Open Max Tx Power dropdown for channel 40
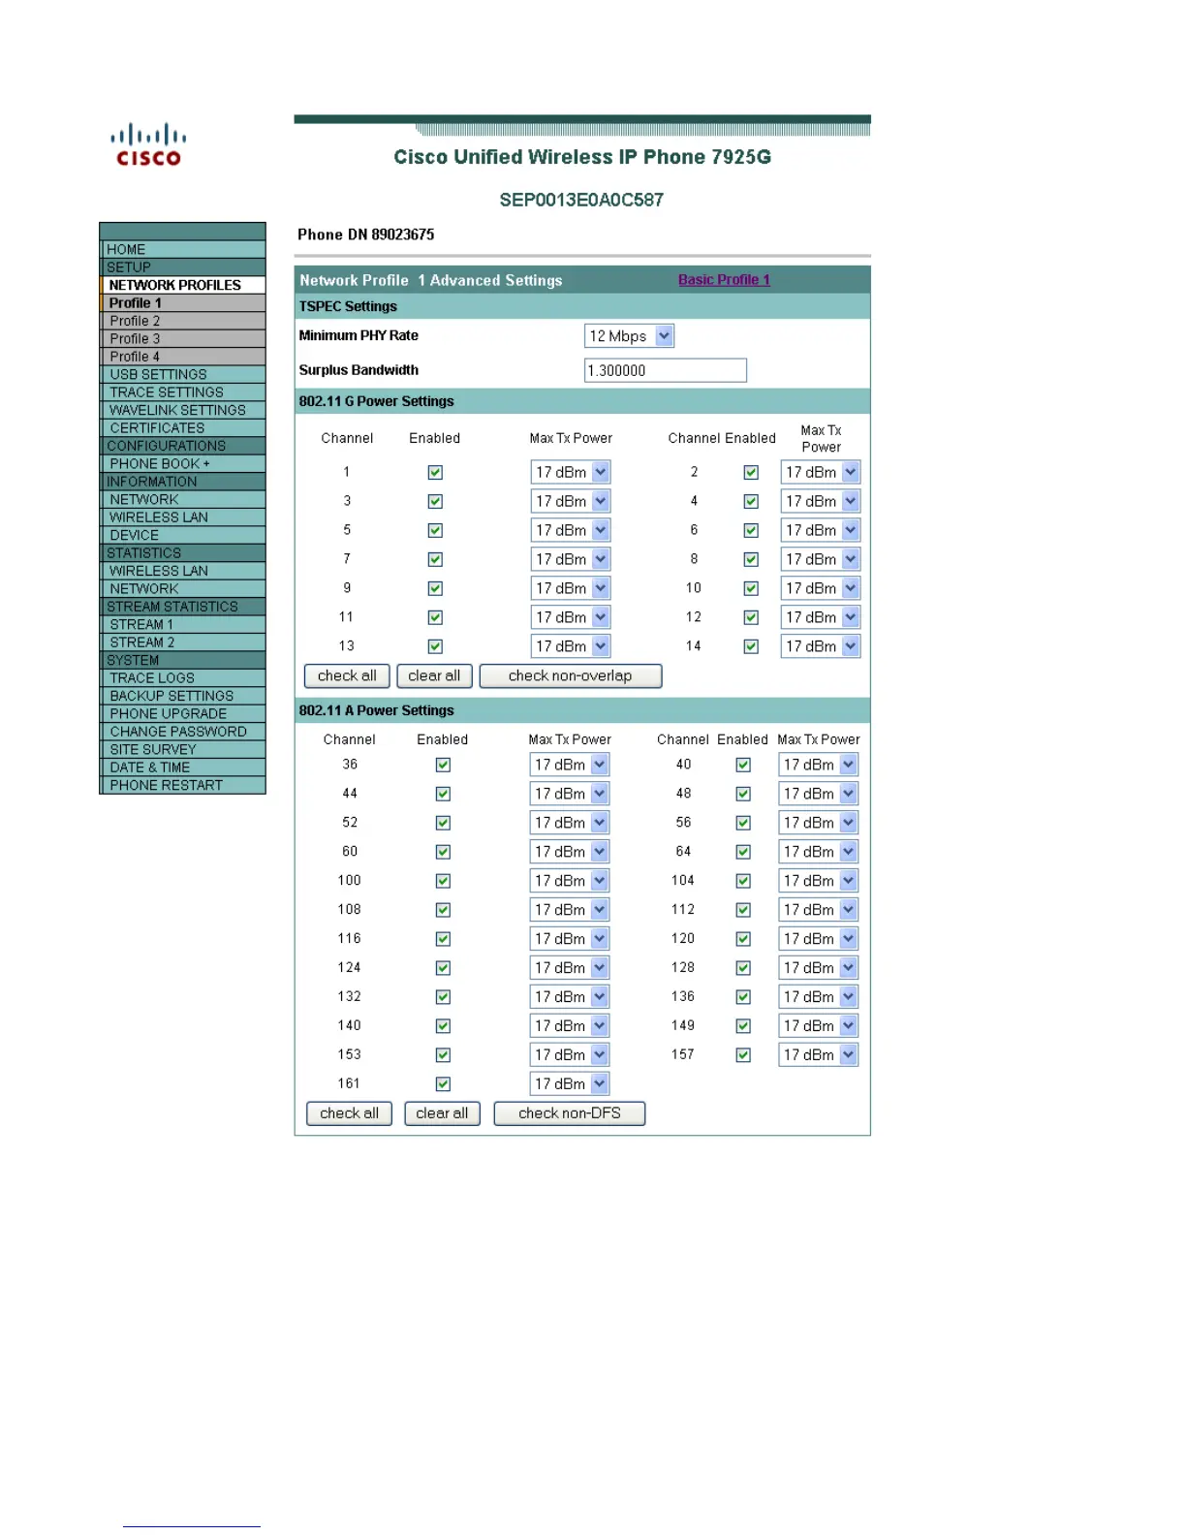Viewport: 1186px width, 1535px height. [x=819, y=765]
